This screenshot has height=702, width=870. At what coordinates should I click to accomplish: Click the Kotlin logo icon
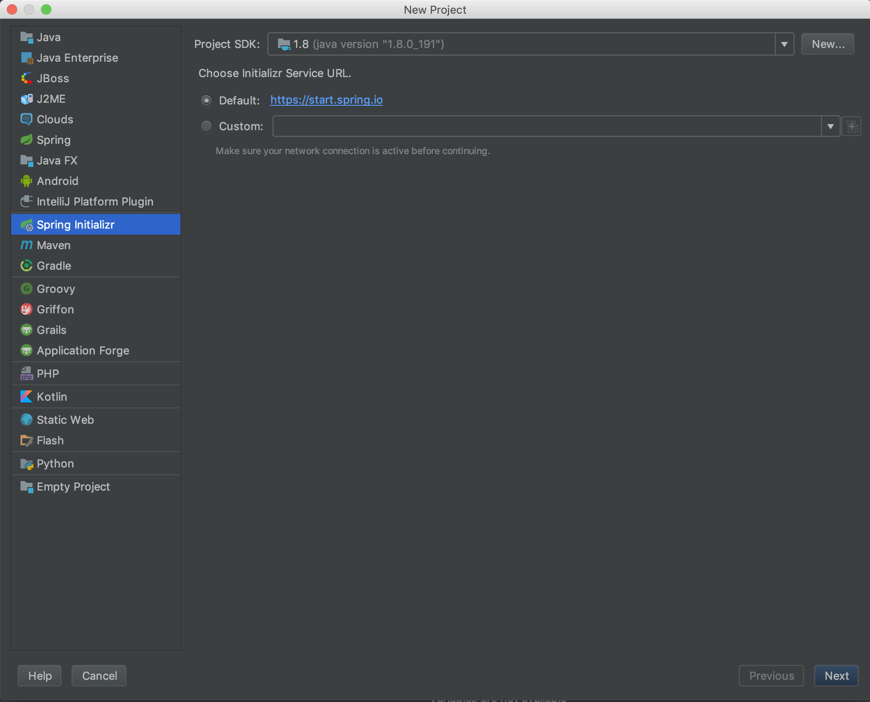(27, 397)
